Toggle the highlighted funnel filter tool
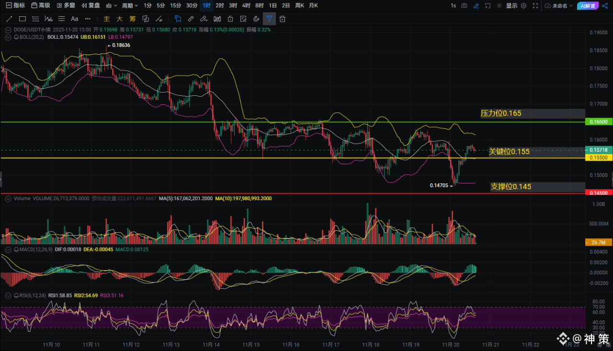613x351 pixels. coord(269,19)
